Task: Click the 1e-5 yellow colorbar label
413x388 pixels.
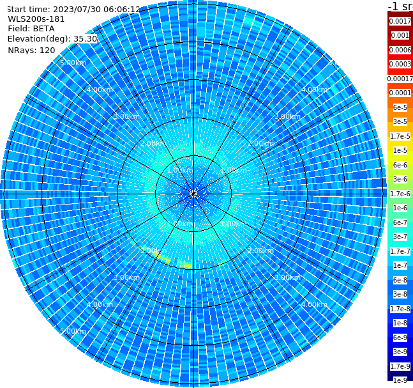Action: tap(400, 150)
